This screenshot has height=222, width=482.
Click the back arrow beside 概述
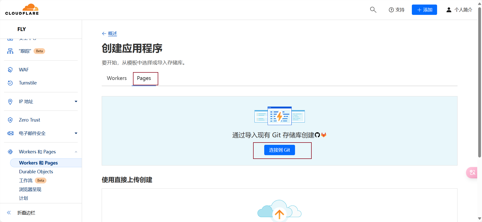tap(104, 34)
